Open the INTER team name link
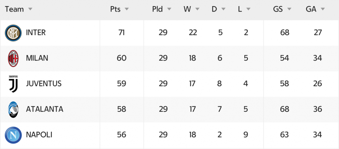 (36, 33)
